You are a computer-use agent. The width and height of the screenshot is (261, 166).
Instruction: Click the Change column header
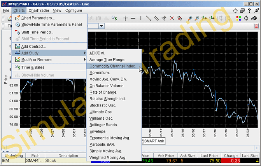click(x=231, y=156)
